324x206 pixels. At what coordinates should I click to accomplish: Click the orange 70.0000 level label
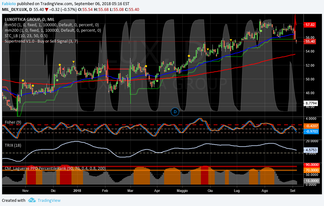pos(311,170)
